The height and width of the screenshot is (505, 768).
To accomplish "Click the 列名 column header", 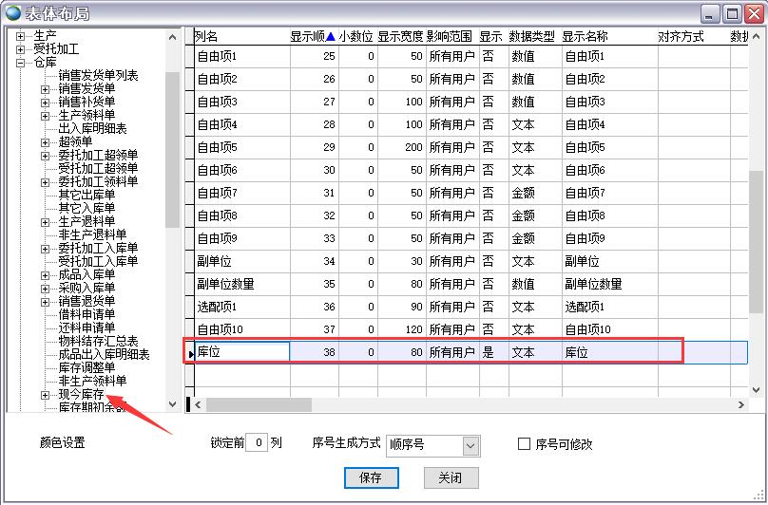I will [207, 36].
